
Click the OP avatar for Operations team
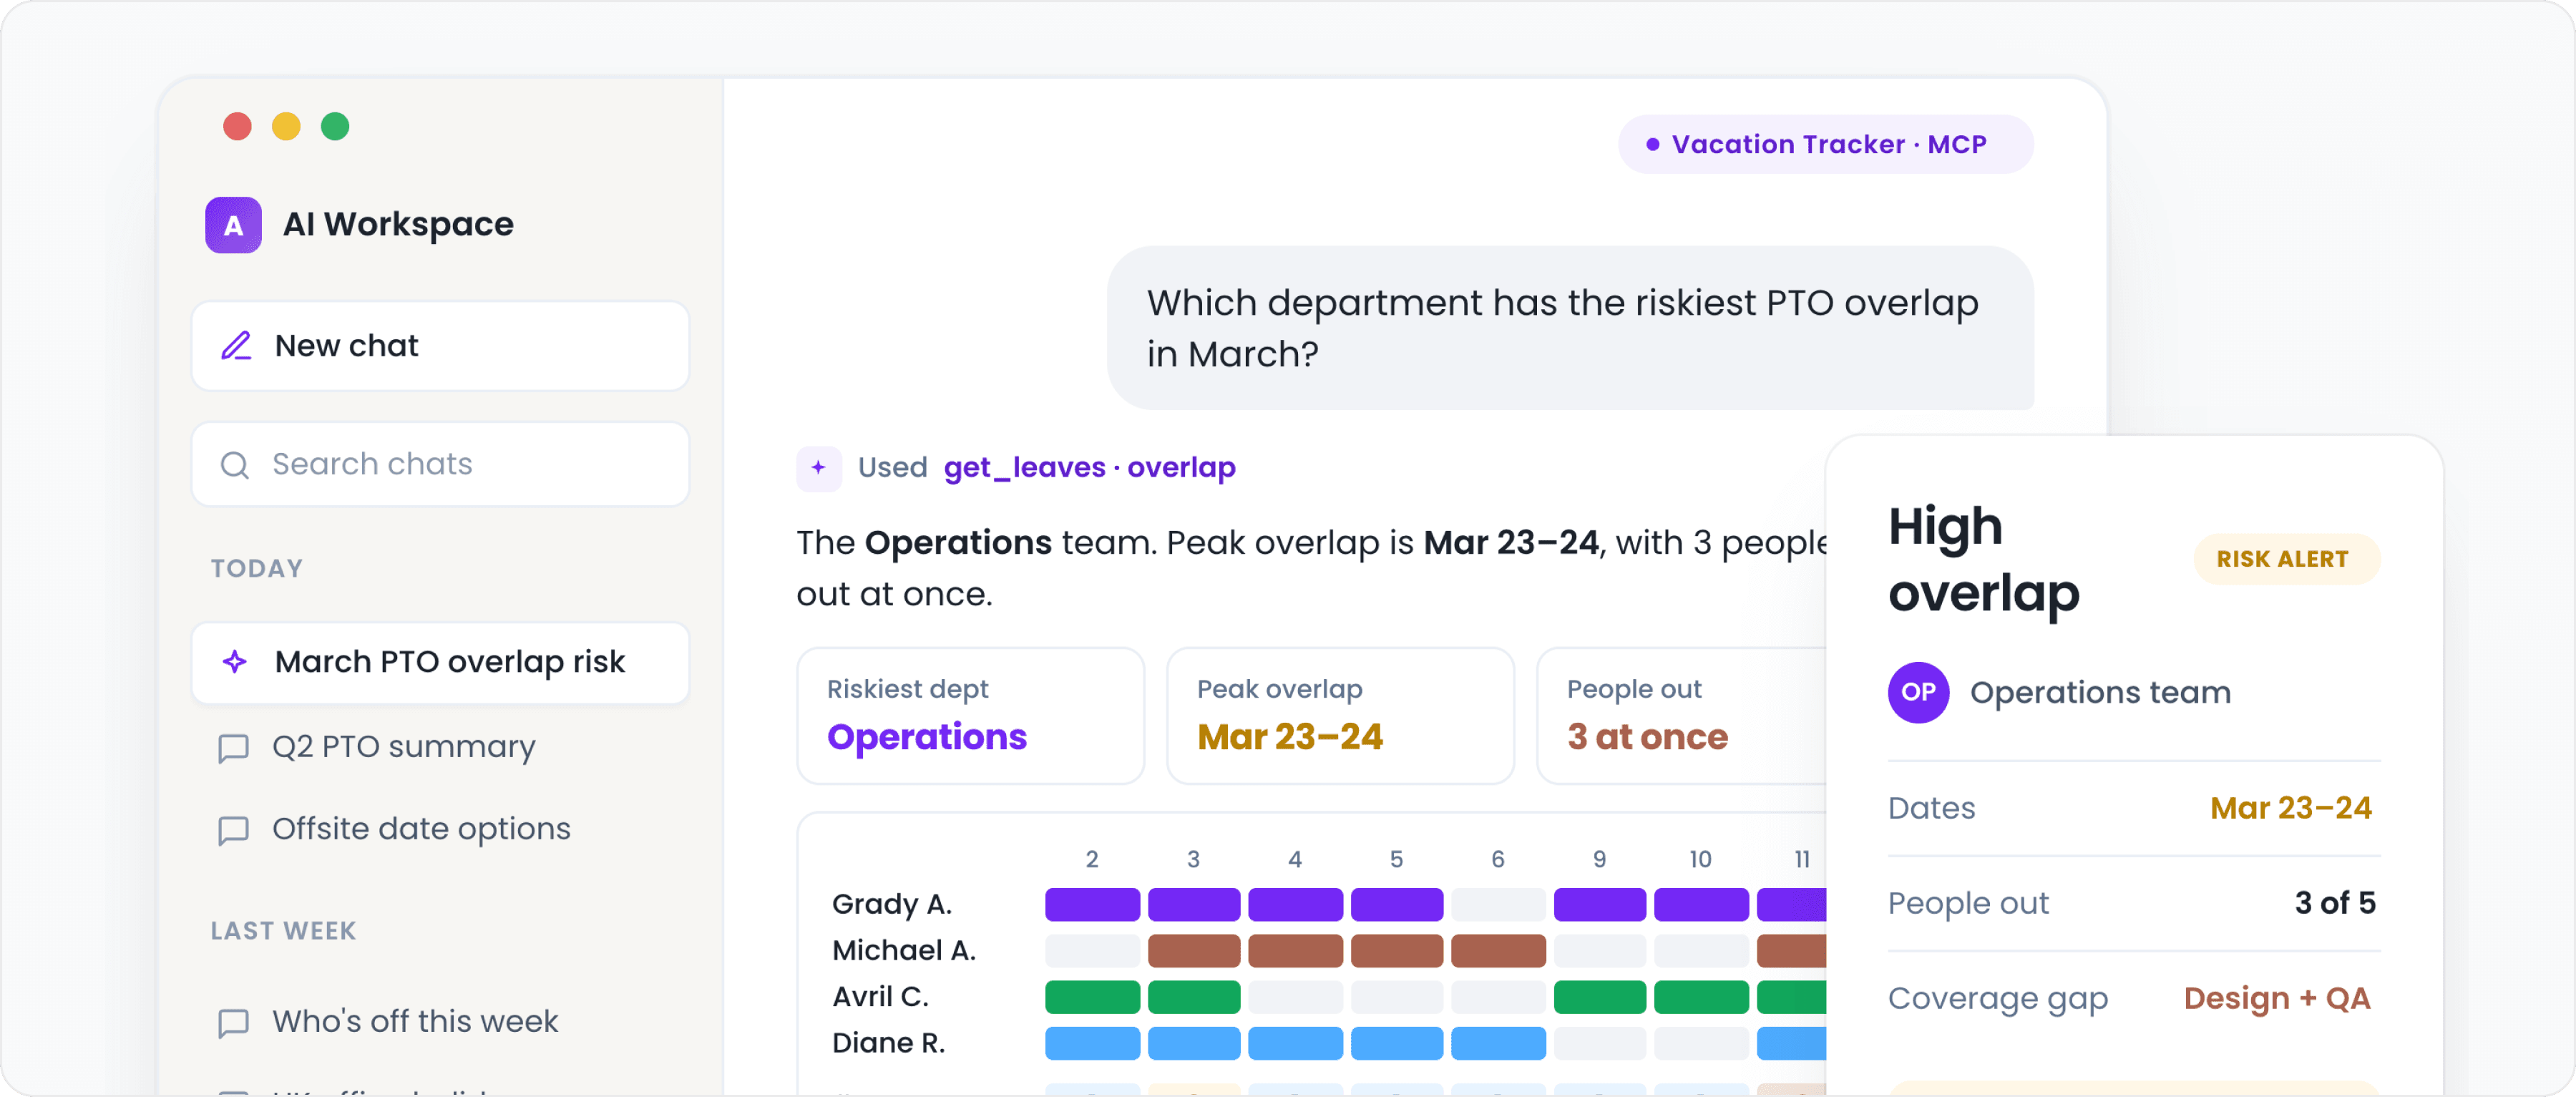1918,692
